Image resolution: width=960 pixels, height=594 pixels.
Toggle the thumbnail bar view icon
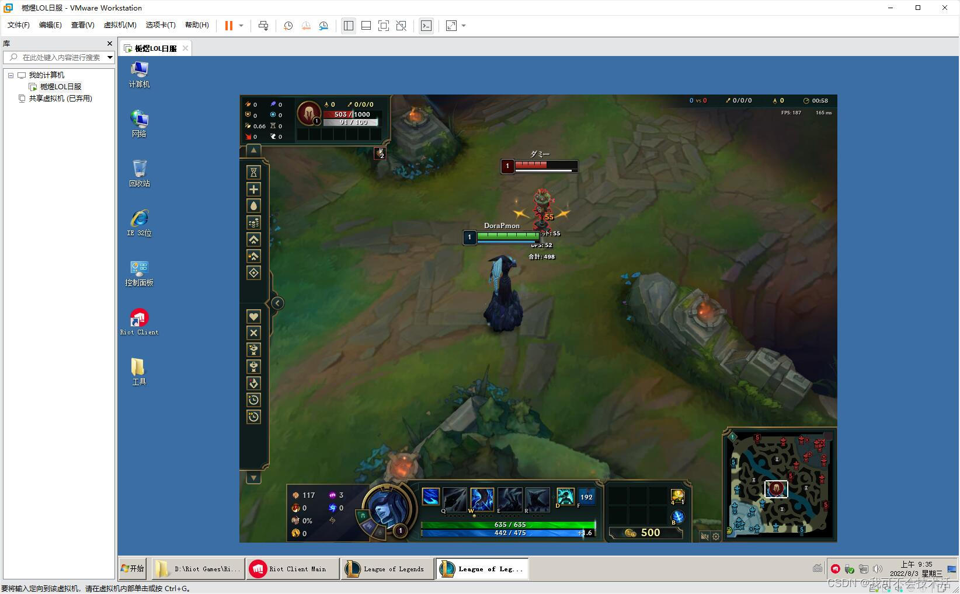366,26
